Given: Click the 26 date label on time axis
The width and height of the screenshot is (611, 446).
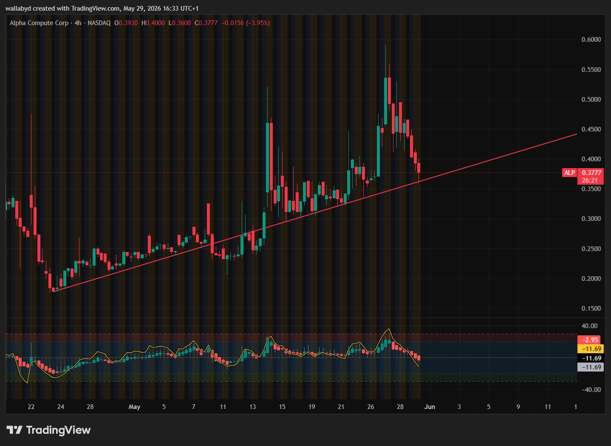Looking at the screenshot, I should point(371,407).
